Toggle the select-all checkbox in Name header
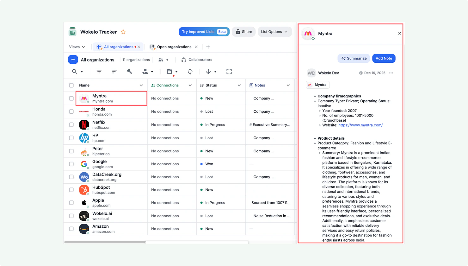 click(x=71, y=85)
